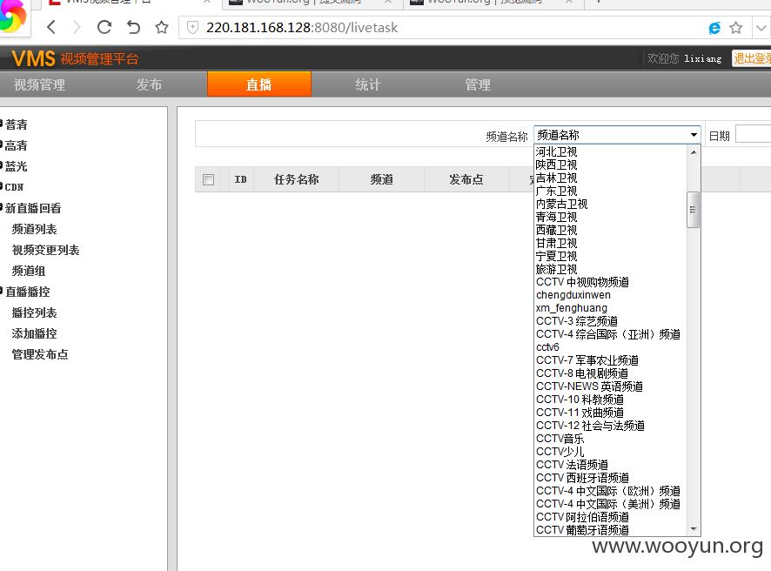Click the shield security icon in address bar
The height and width of the screenshot is (571, 771).
(x=193, y=28)
